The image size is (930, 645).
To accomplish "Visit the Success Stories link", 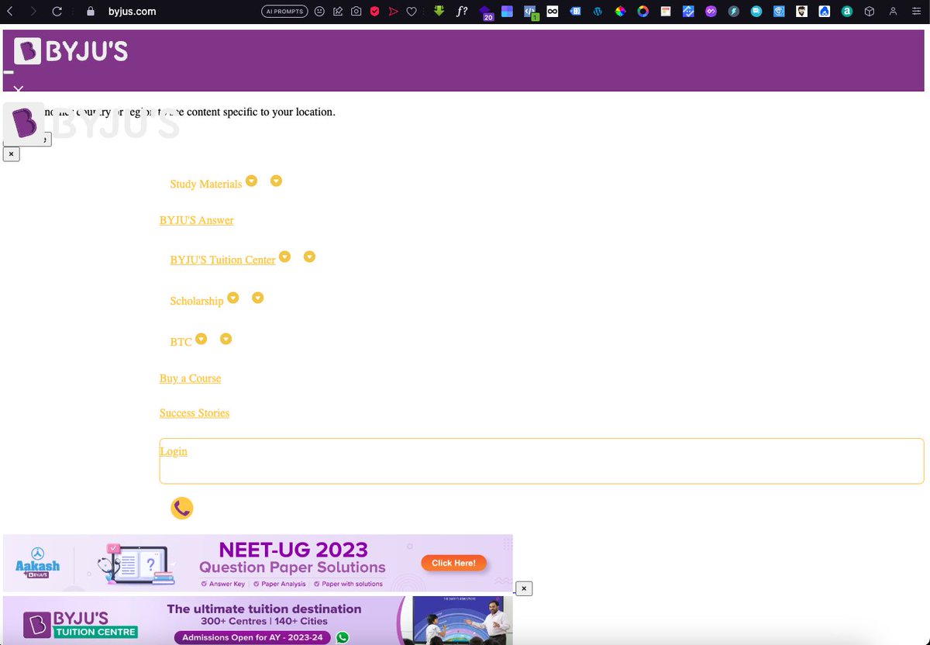I will click(195, 413).
